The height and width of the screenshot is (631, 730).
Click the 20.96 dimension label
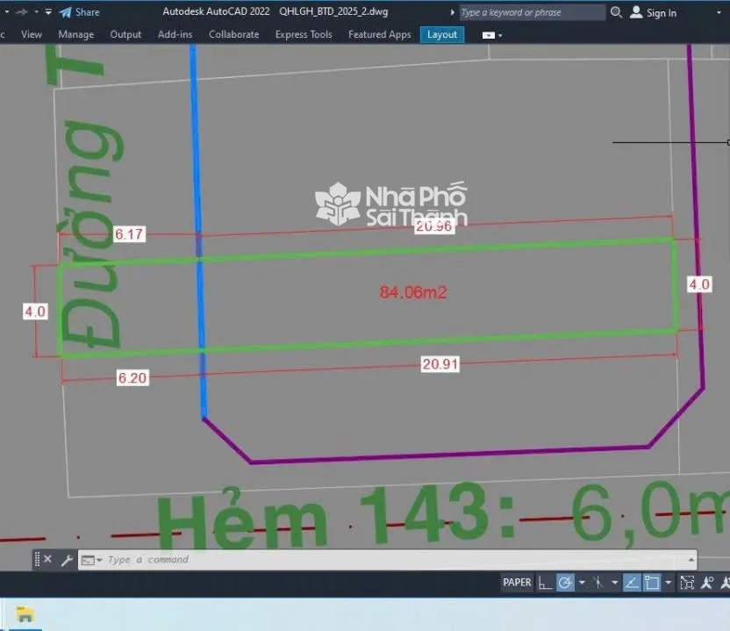(x=433, y=226)
